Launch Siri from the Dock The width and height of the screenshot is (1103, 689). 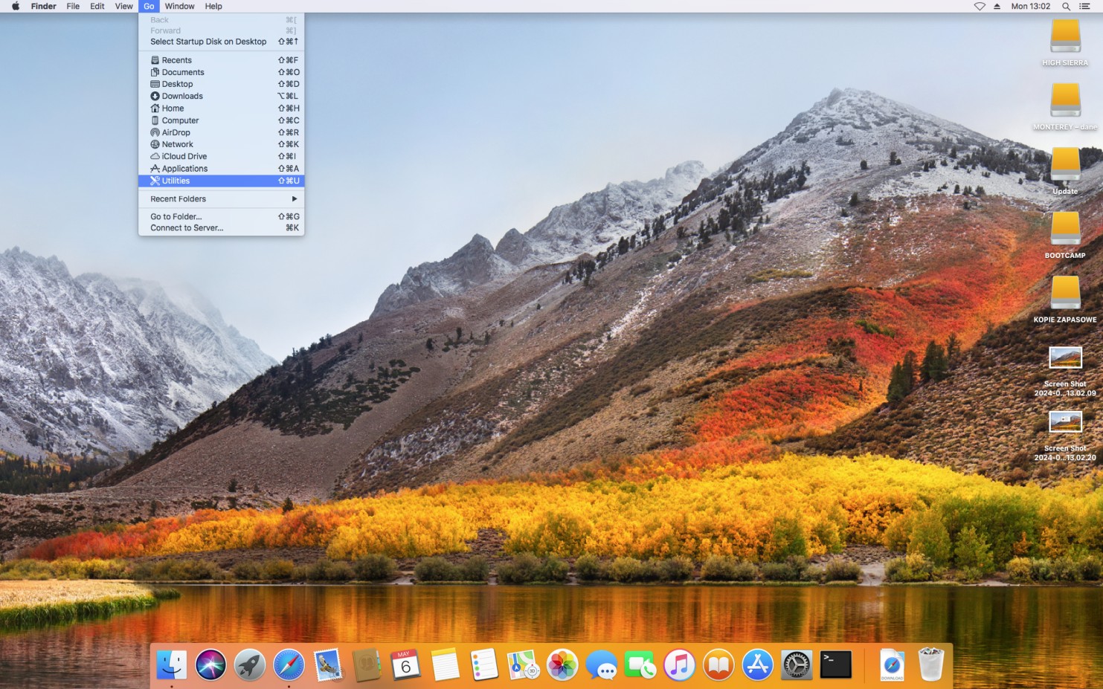pyautogui.click(x=210, y=664)
